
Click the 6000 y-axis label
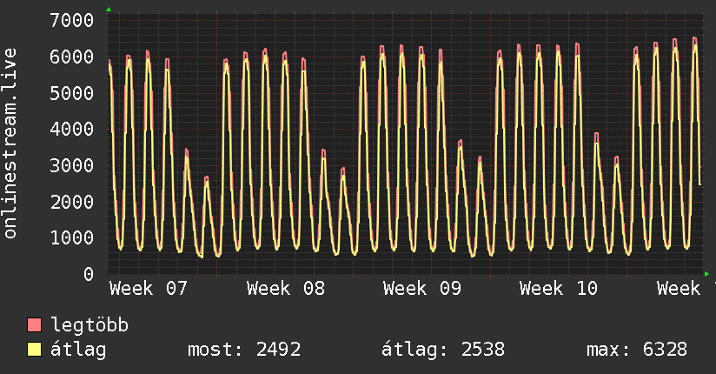point(72,57)
